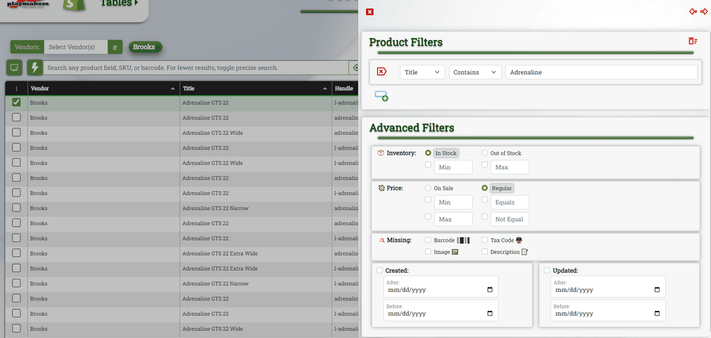The width and height of the screenshot is (711, 338).
Task: Click the Inventory Min input
Action: click(x=453, y=167)
